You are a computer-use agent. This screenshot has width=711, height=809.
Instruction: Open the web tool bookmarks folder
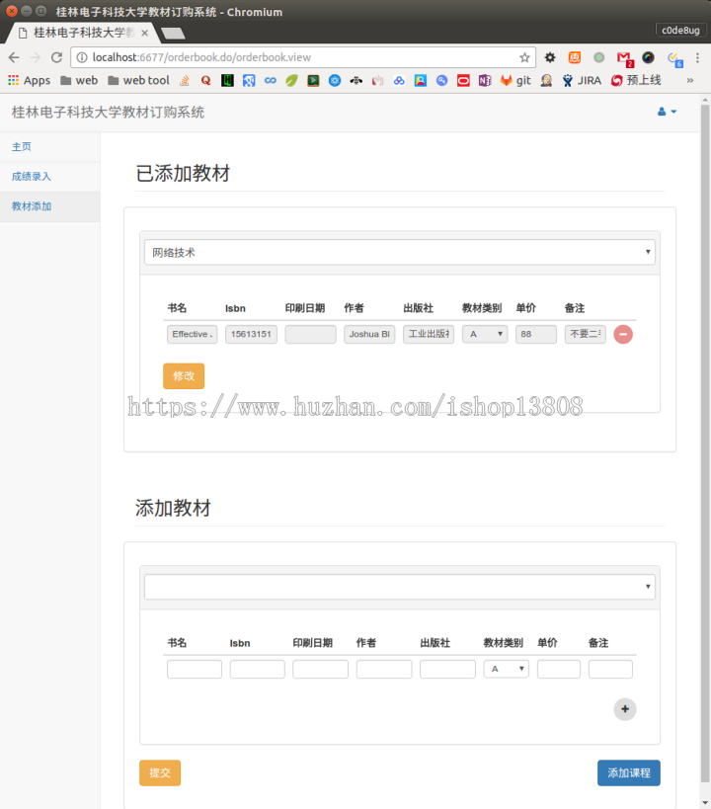click(139, 80)
